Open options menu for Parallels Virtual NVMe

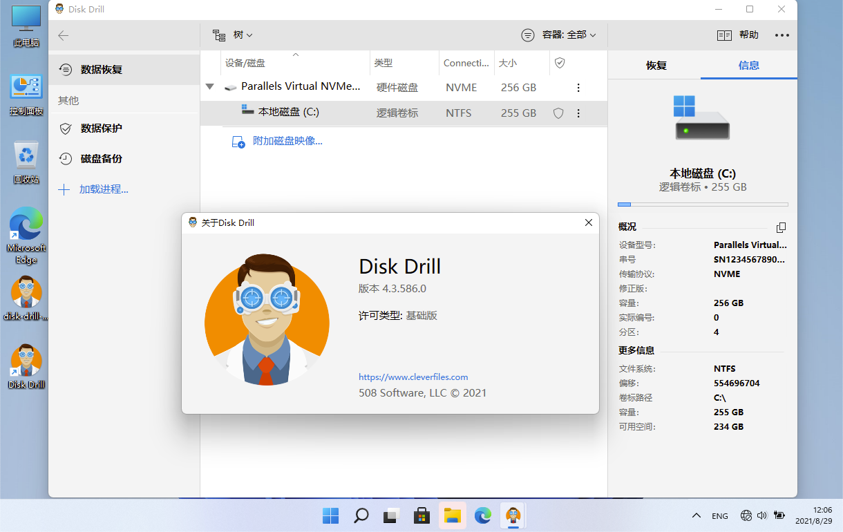coord(578,88)
